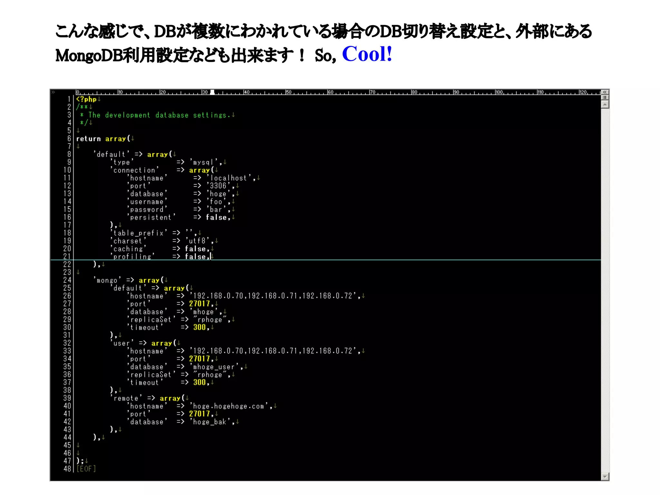The width and height of the screenshot is (660, 495).
Task: Click the [EOF] marker on line 48
Action: (x=86, y=469)
